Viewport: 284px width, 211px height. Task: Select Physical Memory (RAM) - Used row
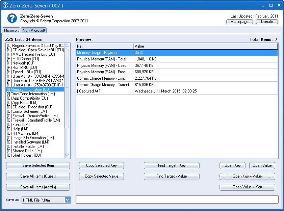pos(177,65)
